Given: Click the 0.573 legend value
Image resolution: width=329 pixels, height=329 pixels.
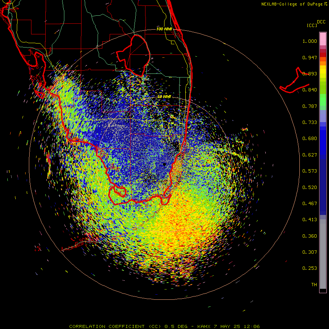Looking at the screenshot, I should (x=310, y=171).
